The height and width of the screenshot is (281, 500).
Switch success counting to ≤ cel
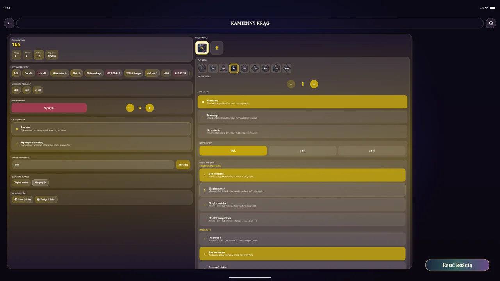(x=372, y=151)
